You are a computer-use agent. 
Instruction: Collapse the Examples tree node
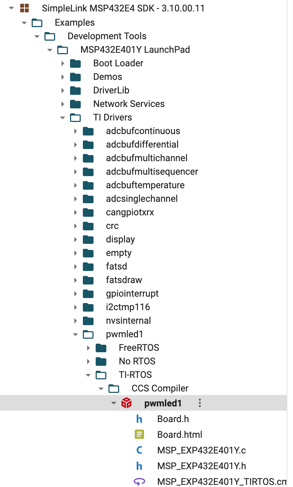point(24,23)
